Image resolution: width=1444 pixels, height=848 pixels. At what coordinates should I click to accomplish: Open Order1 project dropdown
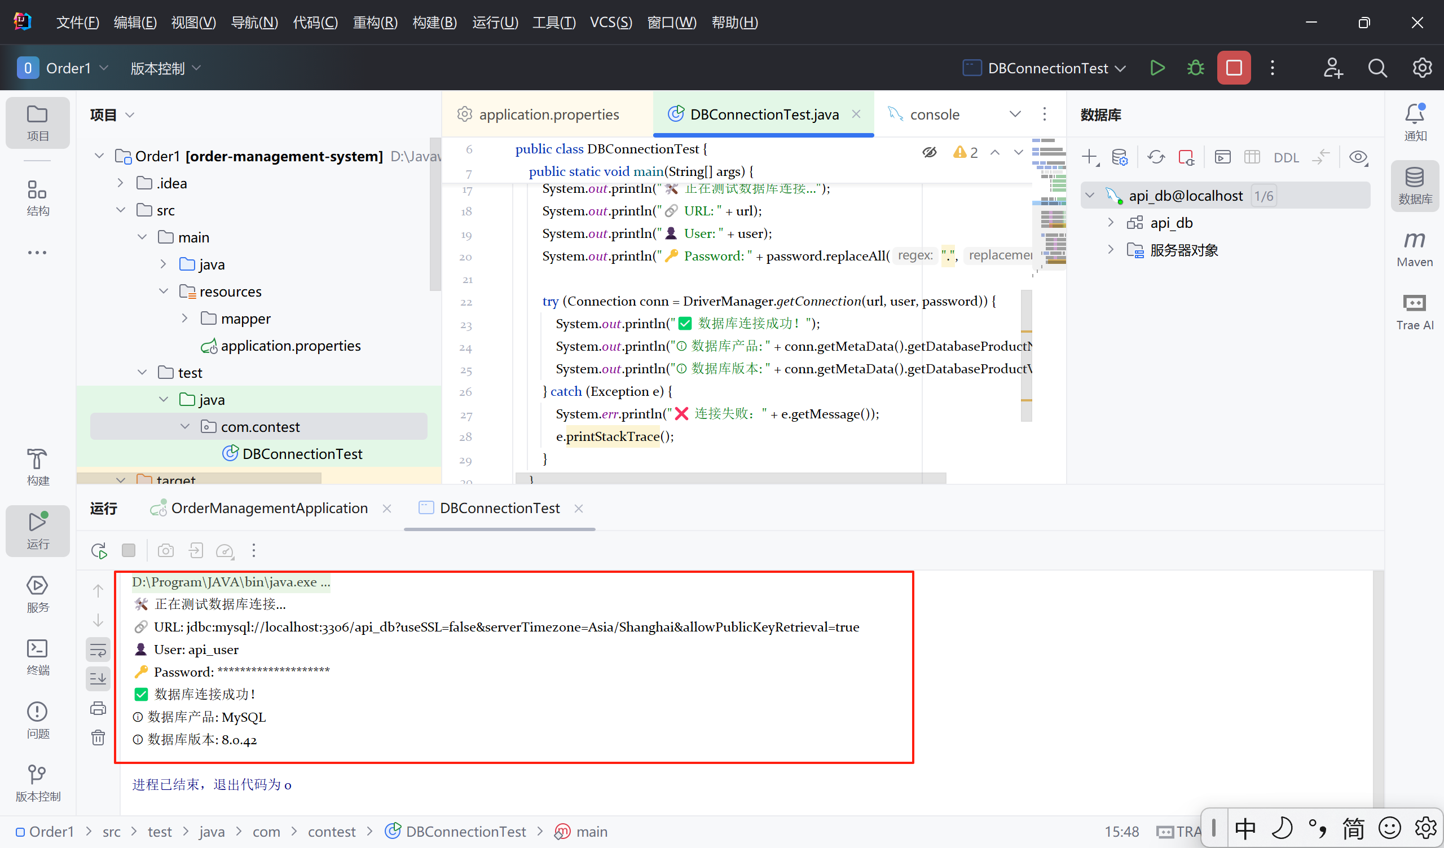[63, 68]
